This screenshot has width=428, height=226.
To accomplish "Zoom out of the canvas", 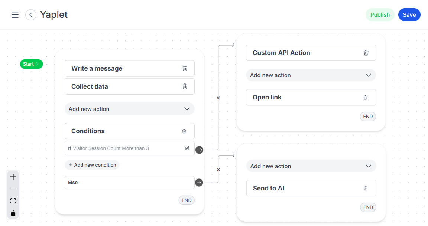I will click(13, 189).
